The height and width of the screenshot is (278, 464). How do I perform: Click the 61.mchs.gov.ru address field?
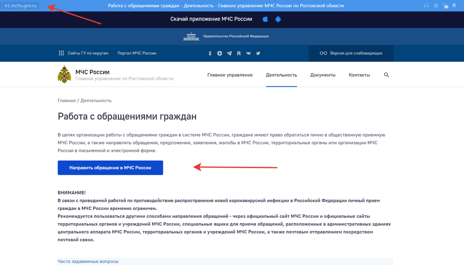20,5
